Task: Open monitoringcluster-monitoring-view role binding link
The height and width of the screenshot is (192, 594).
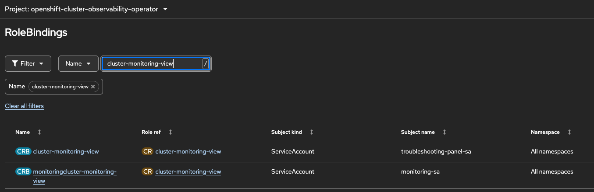Action: pos(75,172)
